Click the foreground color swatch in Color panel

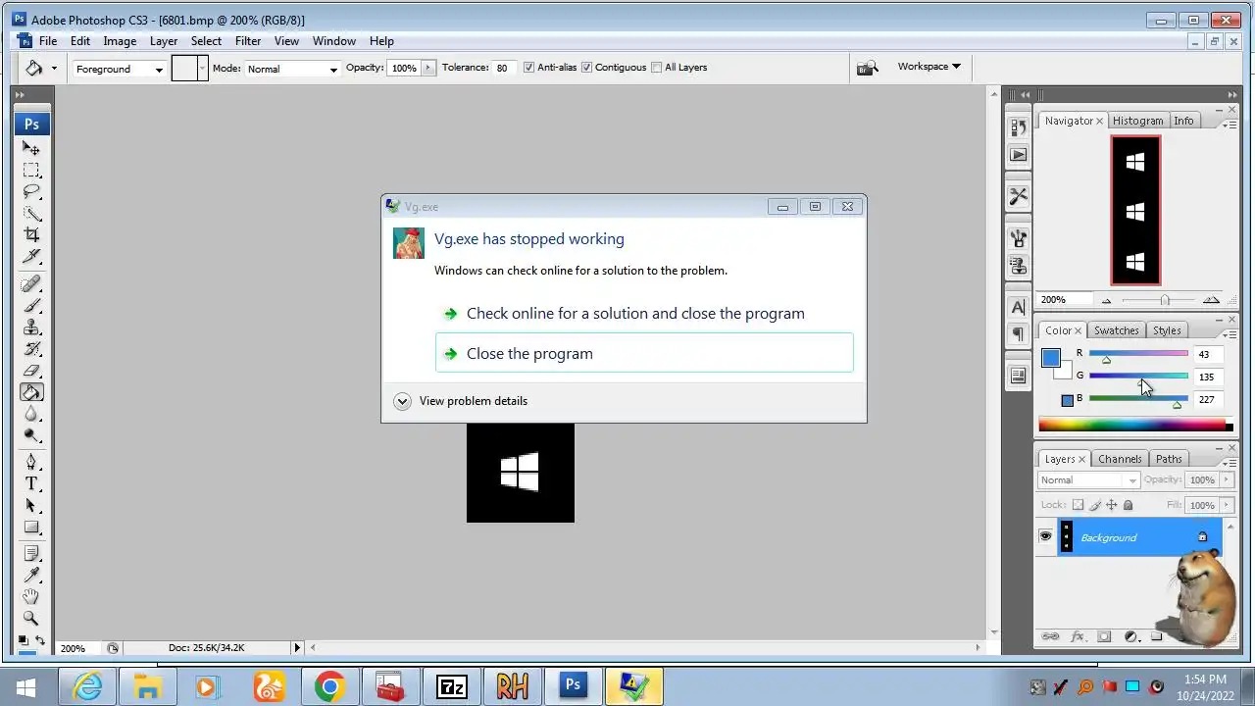click(1051, 358)
